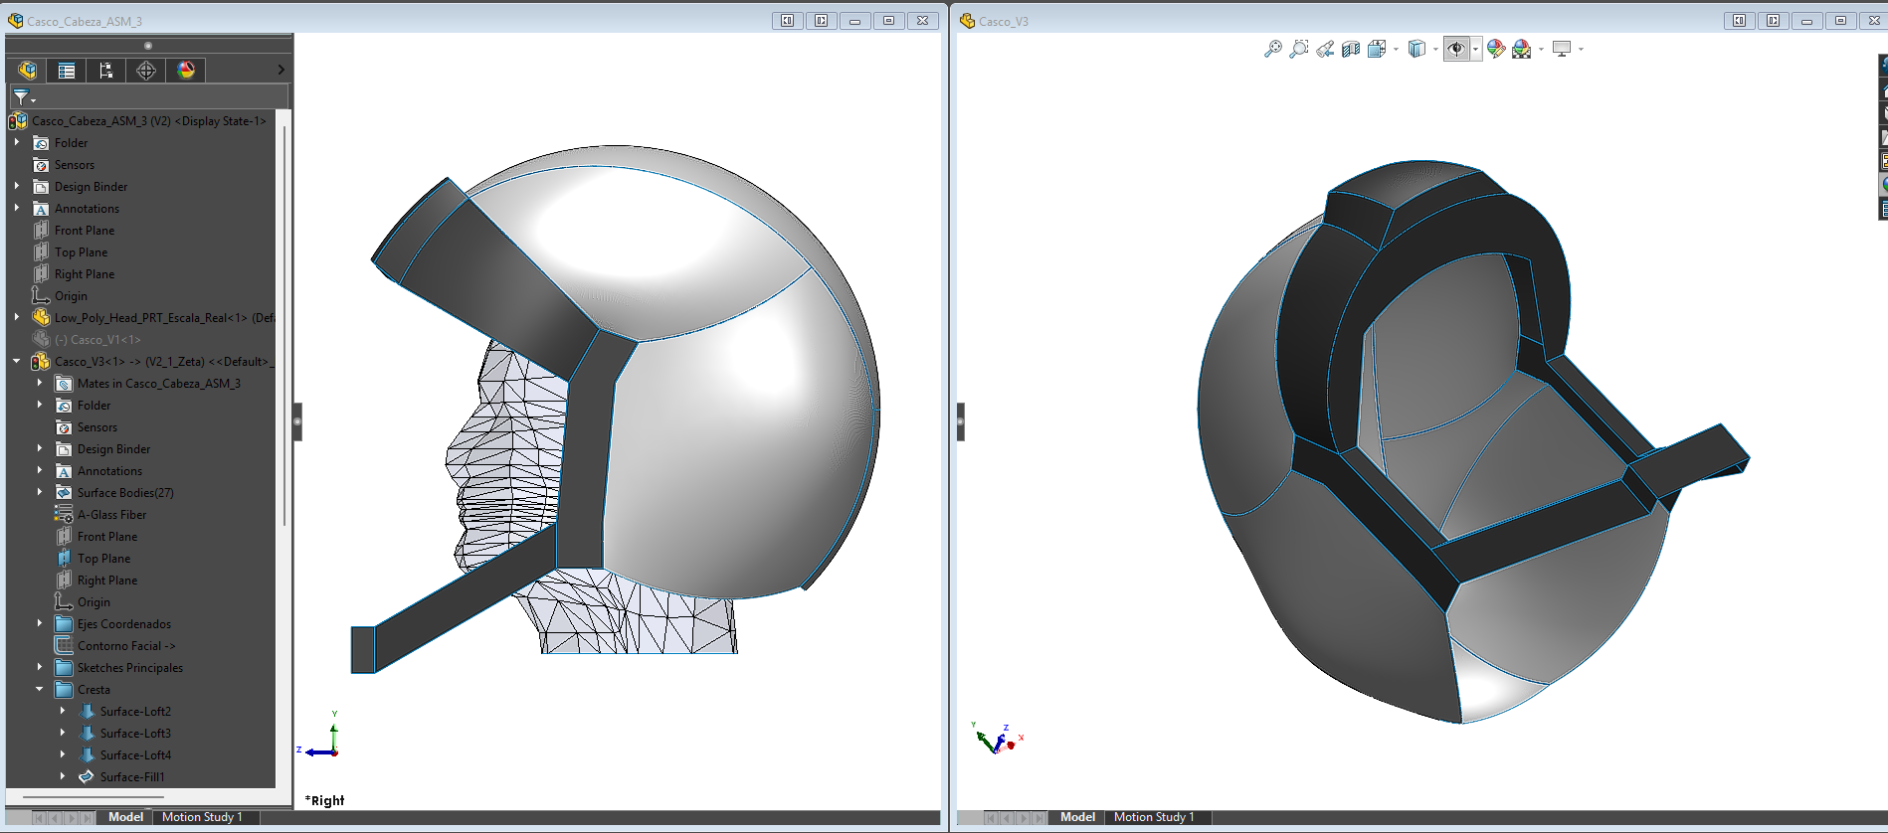Select the A-Glass Fiber material item
1888x833 pixels.
tap(111, 515)
